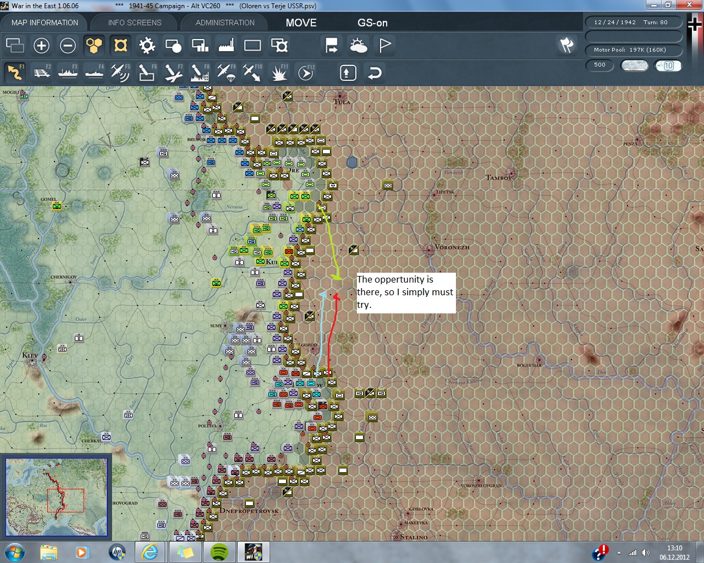
Task: Select the F2 rail movement mode
Action: 41,73
